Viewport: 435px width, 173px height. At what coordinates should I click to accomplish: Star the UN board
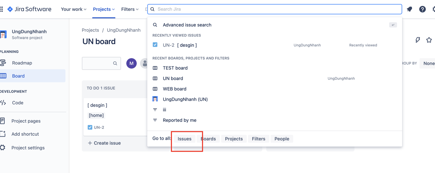pyautogui.click(x=429, y=40)
